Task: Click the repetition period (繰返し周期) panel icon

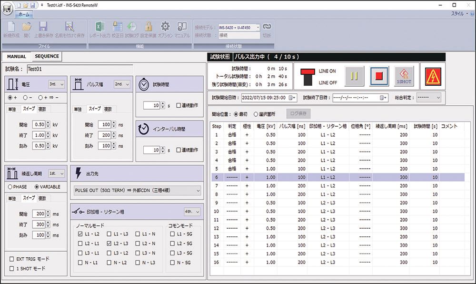Action: [12, 173]
